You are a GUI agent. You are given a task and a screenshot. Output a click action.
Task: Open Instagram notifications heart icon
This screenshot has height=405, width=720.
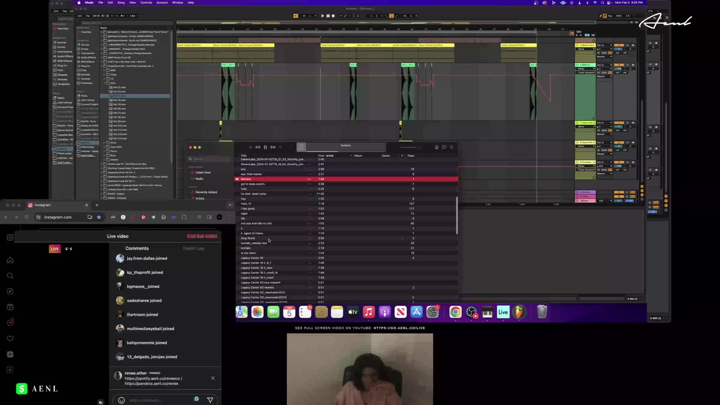[x=10, y=339]
